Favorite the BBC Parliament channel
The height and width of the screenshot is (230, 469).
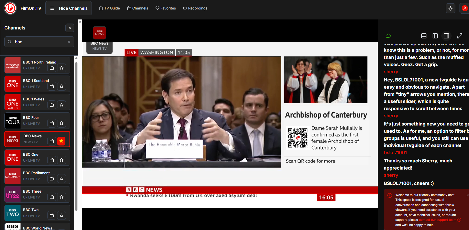click(x=62, y=179)
